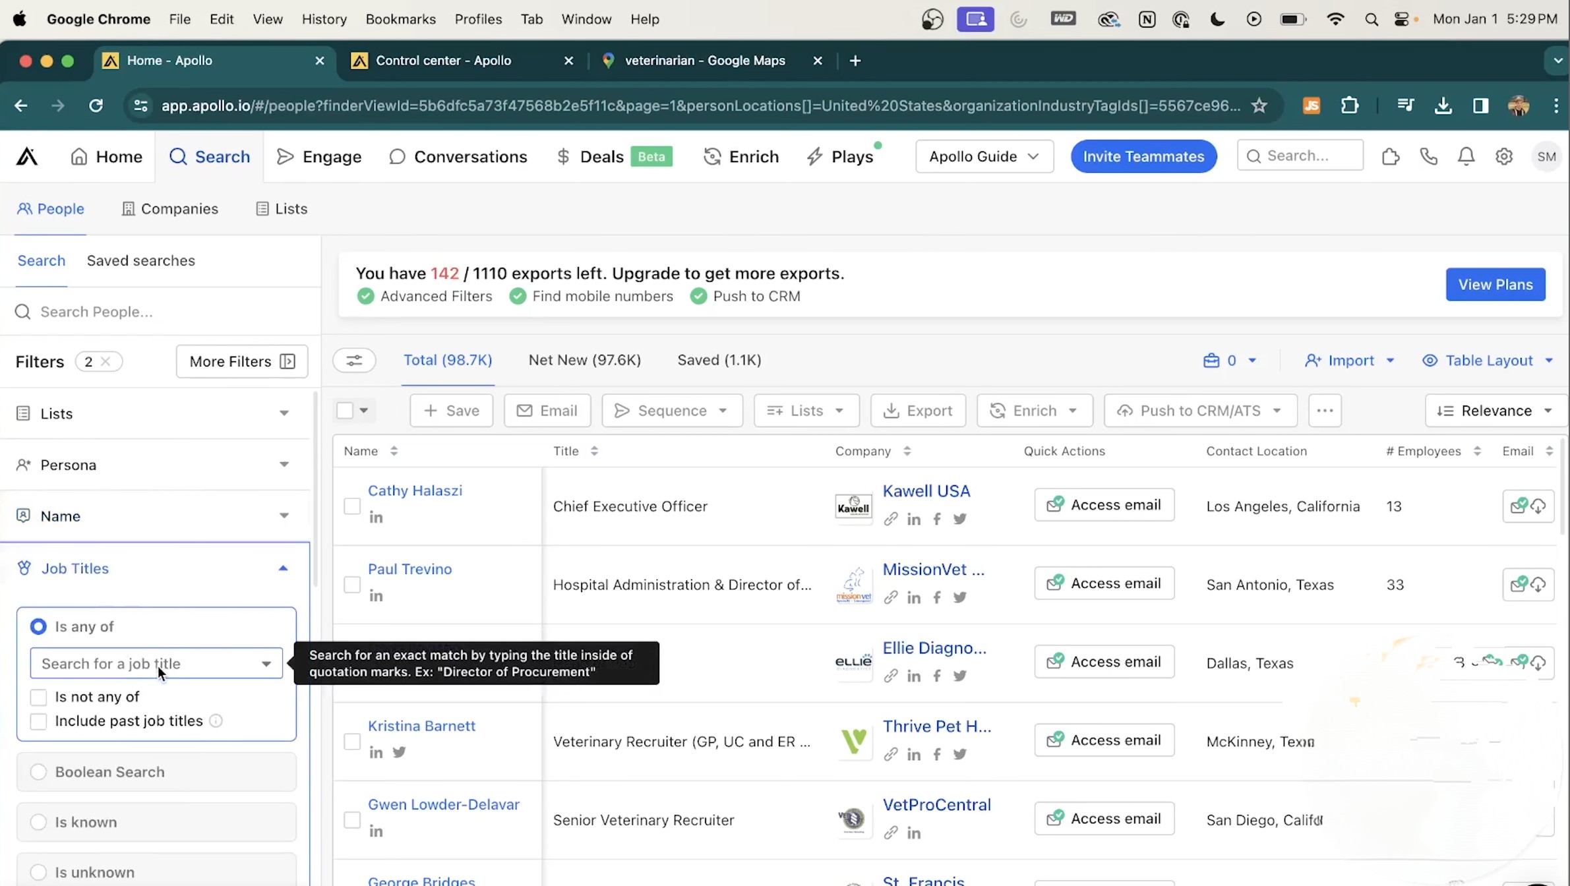1570x886 pixels.
Task: Open Kawell USA Facebook icon
Action: pos(937,519)
